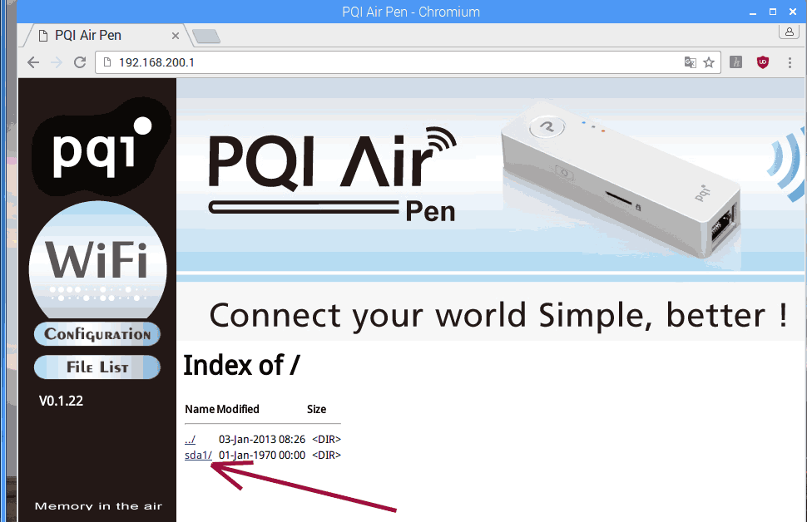The width and height of the screenshot is (807, 522).
Task: Click the Modified column header
Action: (238, 410)
